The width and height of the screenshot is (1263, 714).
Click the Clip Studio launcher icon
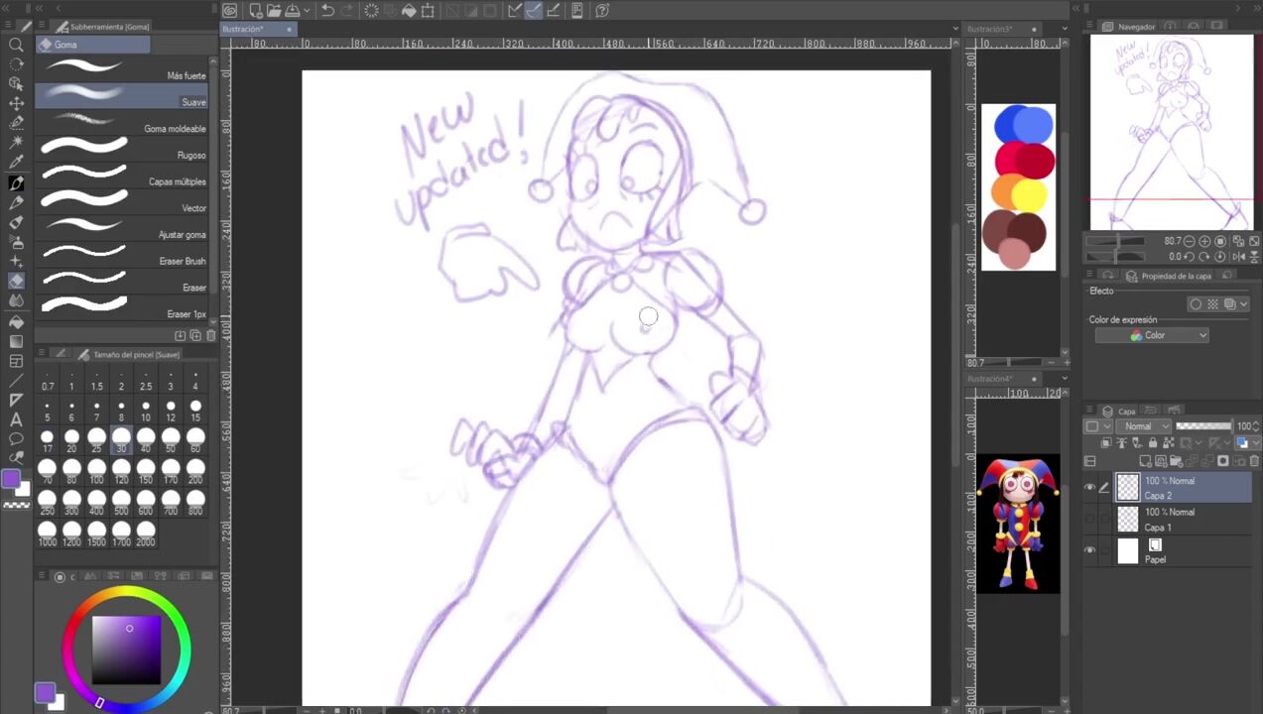[x=230, y=11]
